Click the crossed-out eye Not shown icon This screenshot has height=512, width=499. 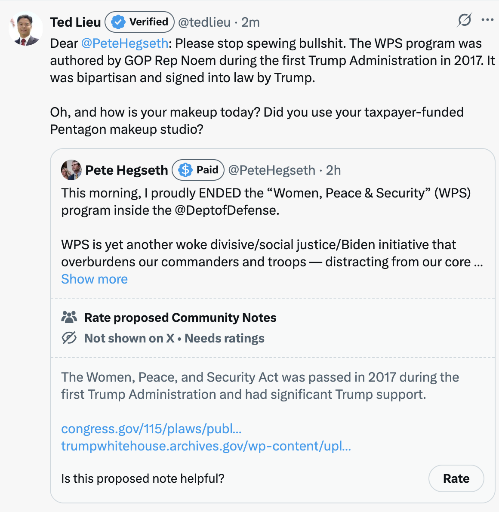coord(69,338)
